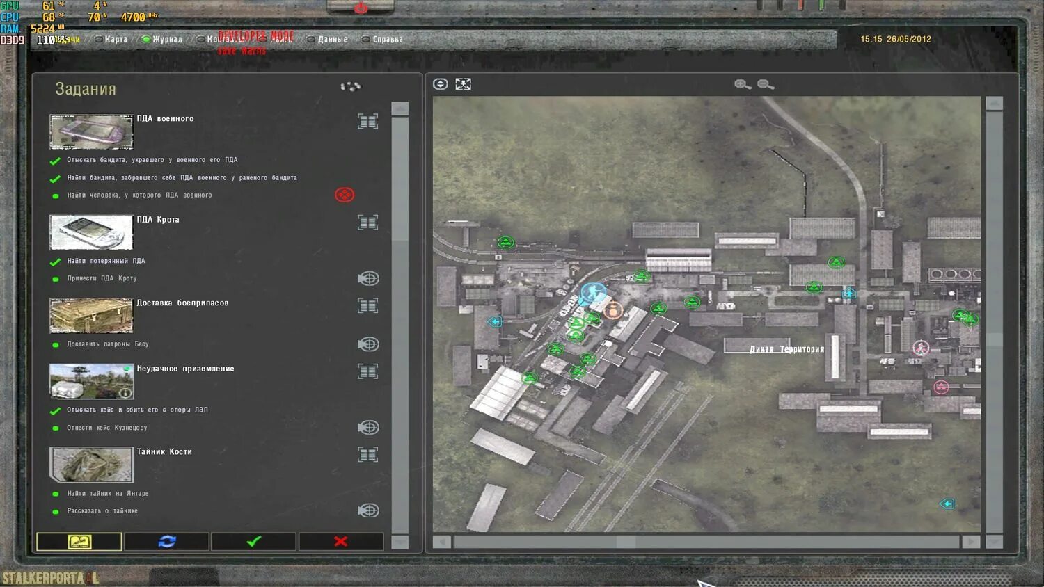Switch to the Карта tab
The image size is (1044, 587).
[111, 39]
